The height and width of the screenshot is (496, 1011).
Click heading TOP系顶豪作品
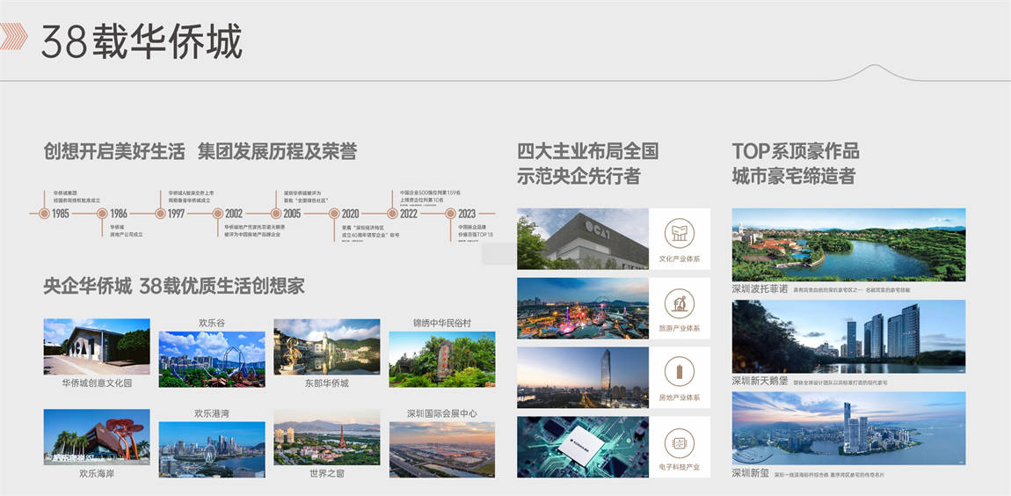[796, 151]
